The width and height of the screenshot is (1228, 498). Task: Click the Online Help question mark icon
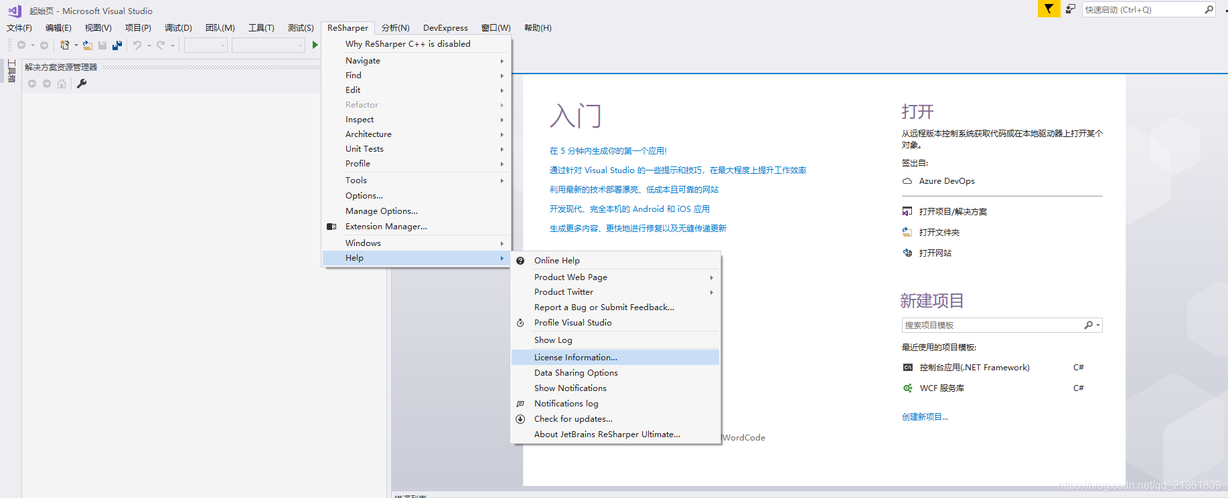click(520, 261)
